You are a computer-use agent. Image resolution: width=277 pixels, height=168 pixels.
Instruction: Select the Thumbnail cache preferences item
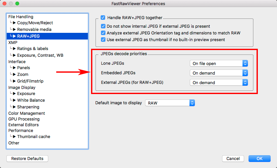(34, 136)
